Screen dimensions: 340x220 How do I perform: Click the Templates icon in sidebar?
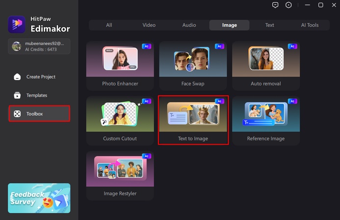[x=17, y=95]
